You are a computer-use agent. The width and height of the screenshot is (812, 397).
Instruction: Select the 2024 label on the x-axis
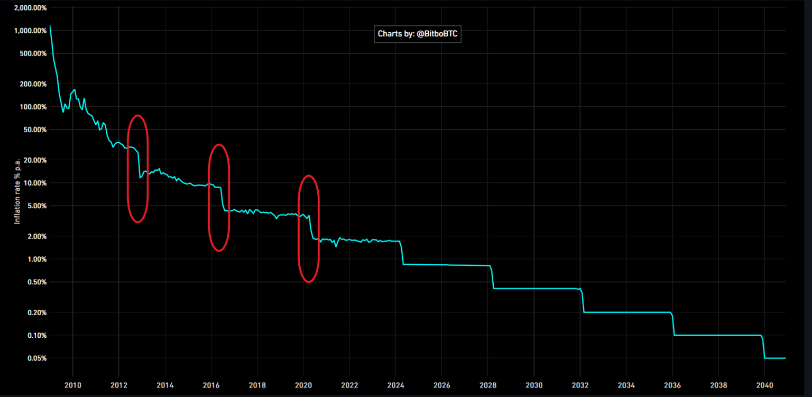(395, 385)
